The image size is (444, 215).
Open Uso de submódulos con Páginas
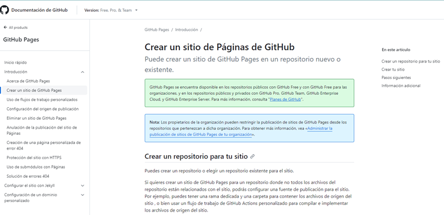click(36, 167)
